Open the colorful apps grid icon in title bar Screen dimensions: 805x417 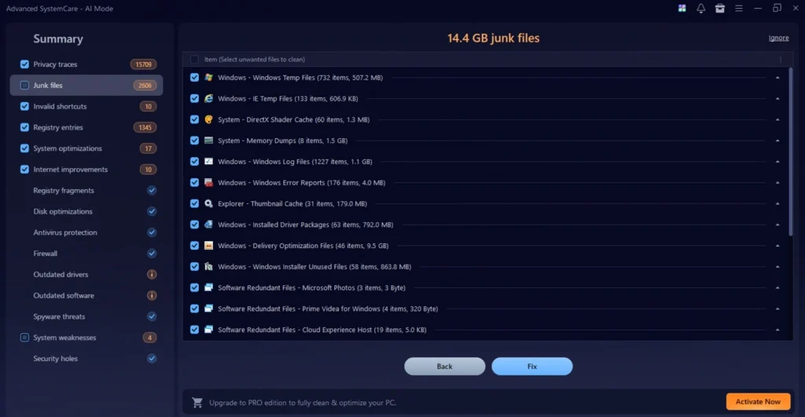coord(682,8)
